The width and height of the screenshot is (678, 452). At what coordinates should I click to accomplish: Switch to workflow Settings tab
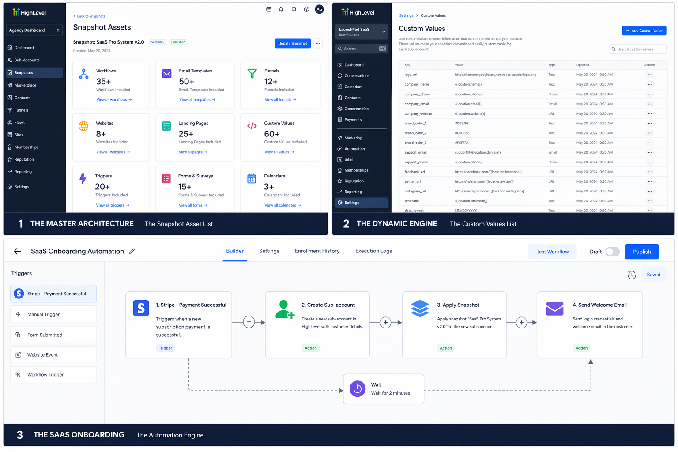click(269, 251)
